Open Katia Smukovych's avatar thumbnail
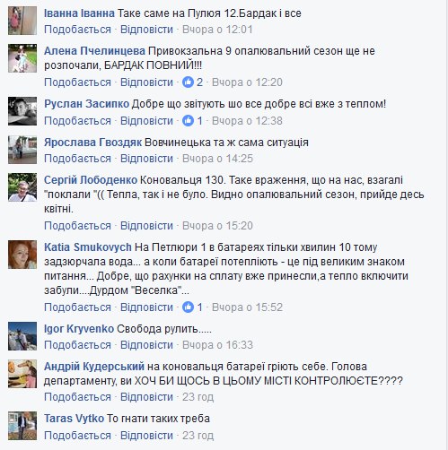The height and width of the screenshot is (450, 448). [22, 255]
